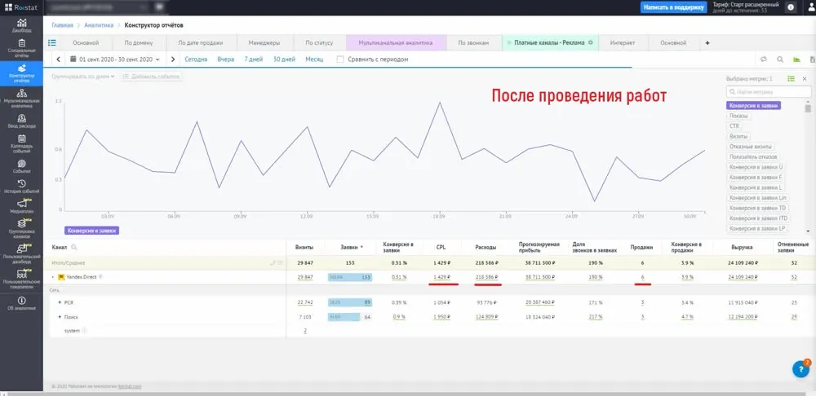
Task: Click the Сегодня period link
Action: pyautogui.click(x=196, y=59)
